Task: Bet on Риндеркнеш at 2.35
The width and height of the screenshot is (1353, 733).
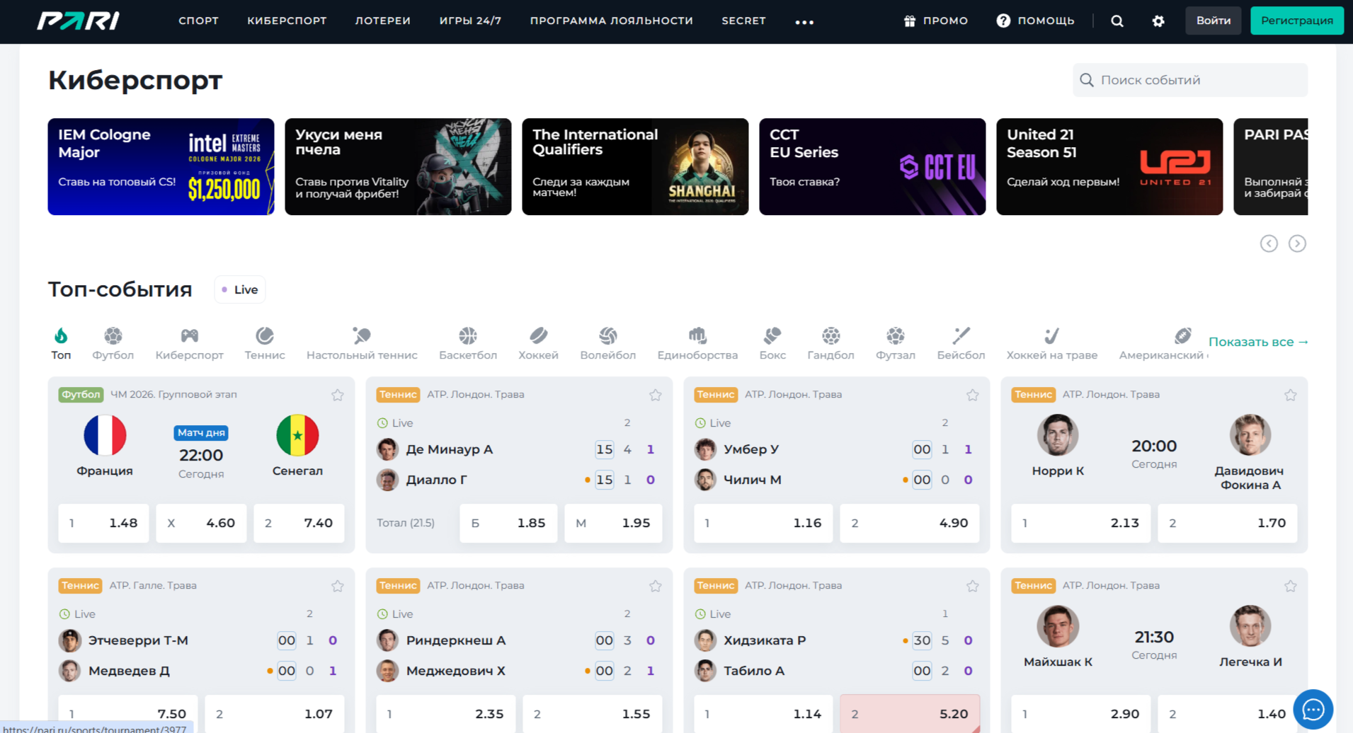Action: pos(445,713)
